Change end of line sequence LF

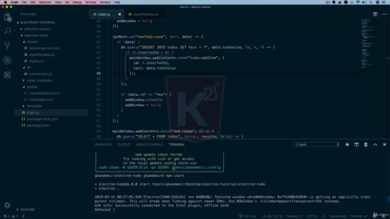coord(324,216)
